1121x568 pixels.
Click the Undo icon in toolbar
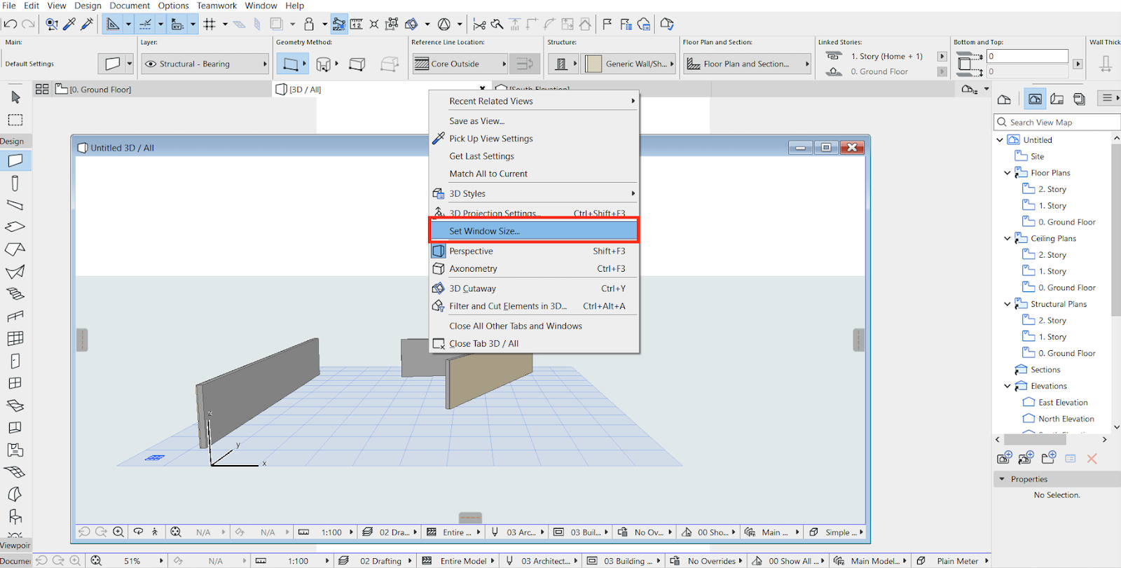click(x=10, y=25)
